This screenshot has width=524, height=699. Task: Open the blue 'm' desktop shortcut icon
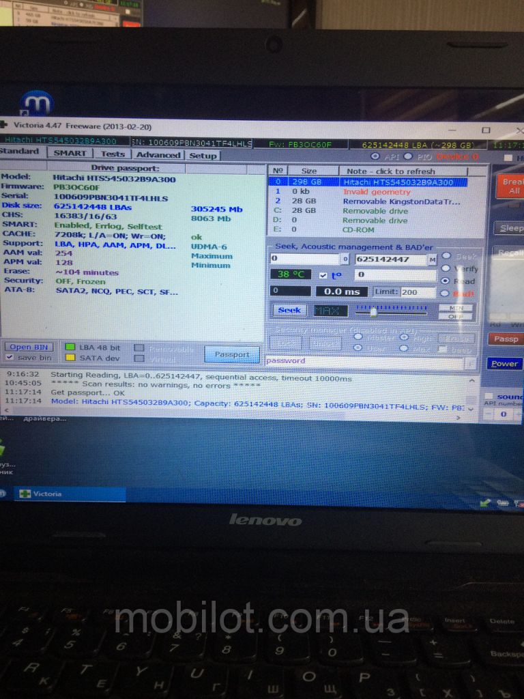[37, 104]
